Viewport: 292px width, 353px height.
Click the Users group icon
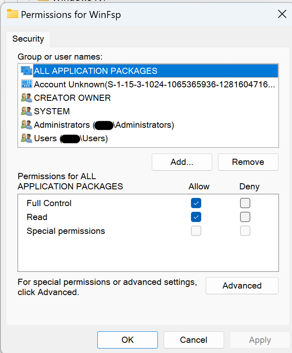26,138
